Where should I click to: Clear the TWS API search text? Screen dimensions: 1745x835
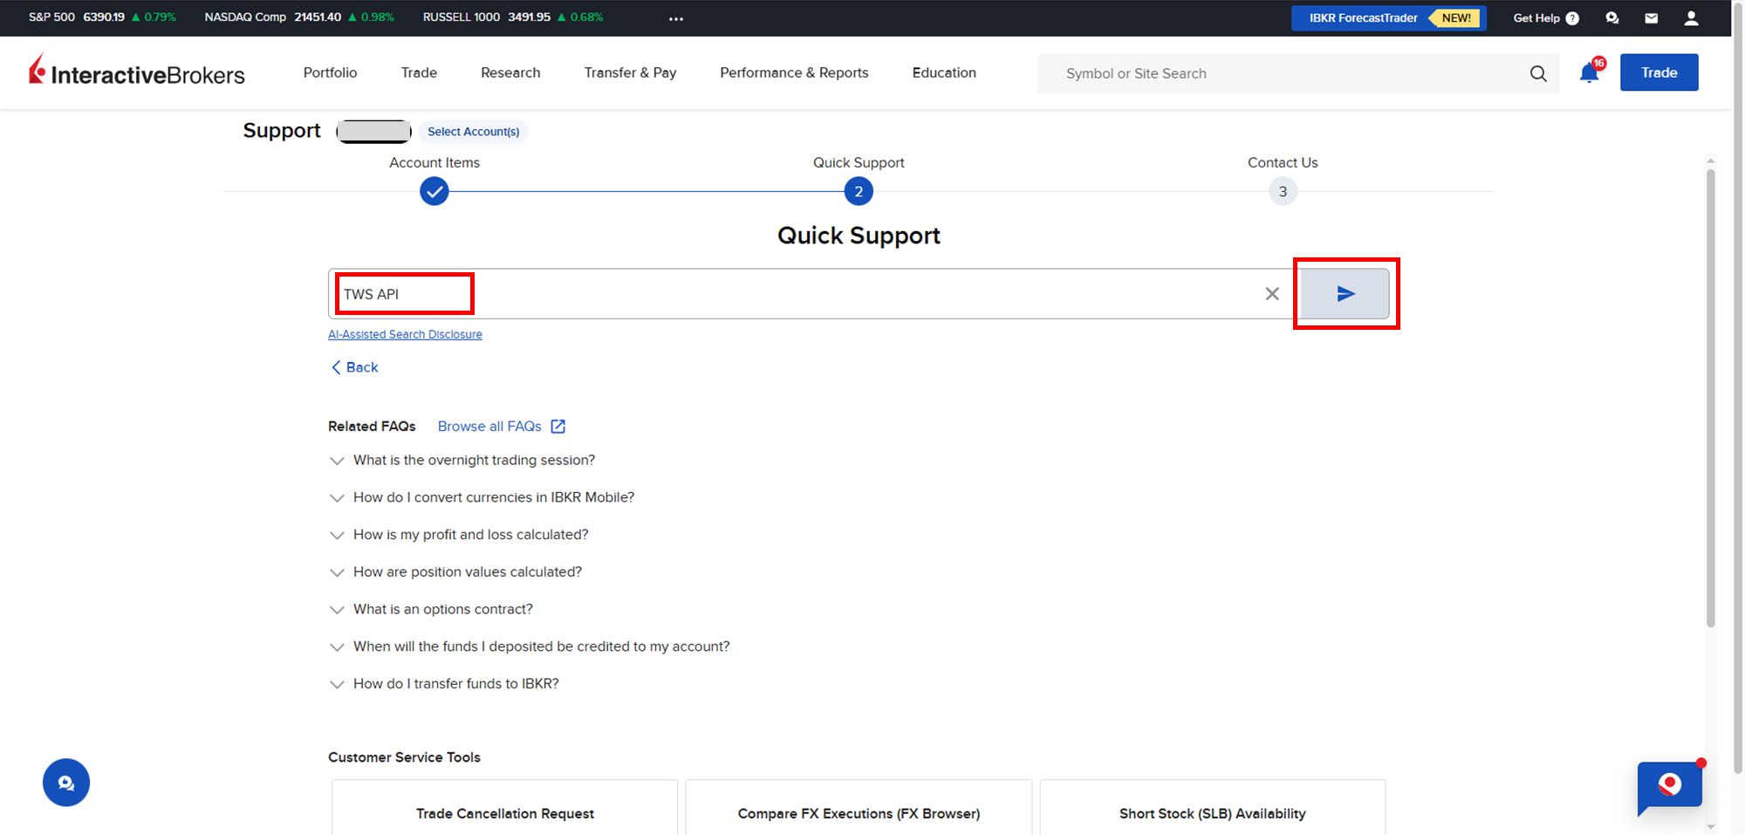point(1272,294)
